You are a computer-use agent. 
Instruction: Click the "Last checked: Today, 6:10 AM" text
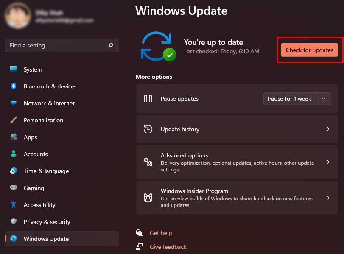[221, 51]
